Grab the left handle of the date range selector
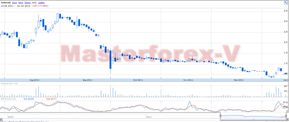Screen dimensions: 289x122 220,116
